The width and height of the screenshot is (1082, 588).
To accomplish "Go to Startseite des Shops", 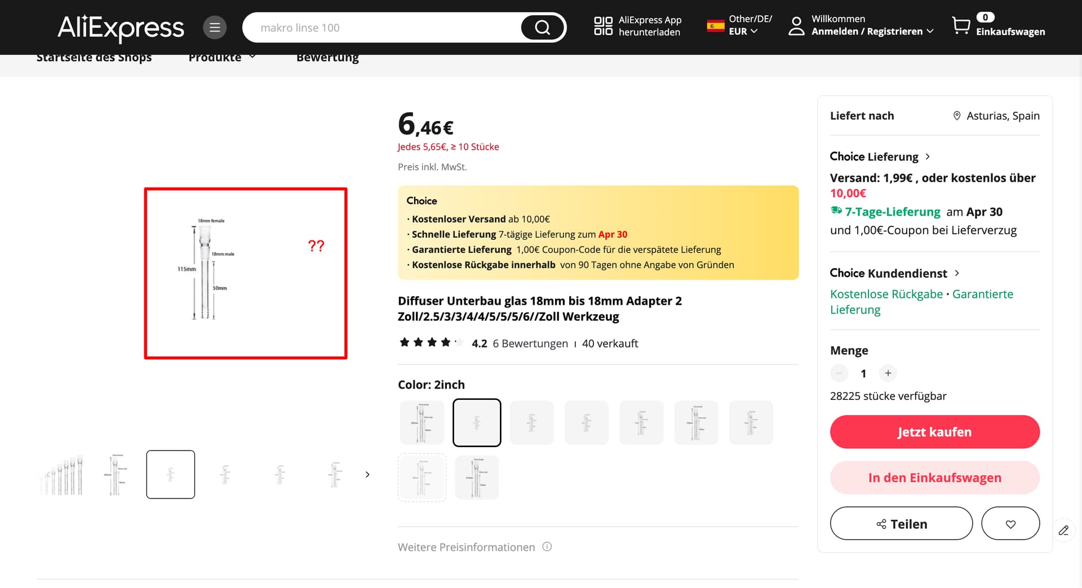I will point(94,58).
